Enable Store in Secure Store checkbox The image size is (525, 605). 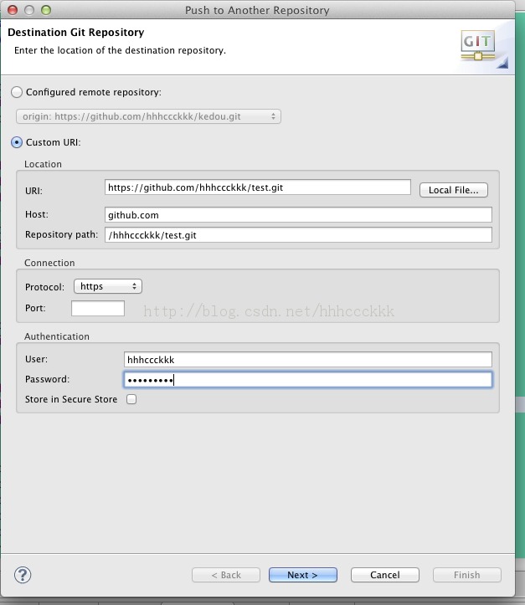click(131, 399)
